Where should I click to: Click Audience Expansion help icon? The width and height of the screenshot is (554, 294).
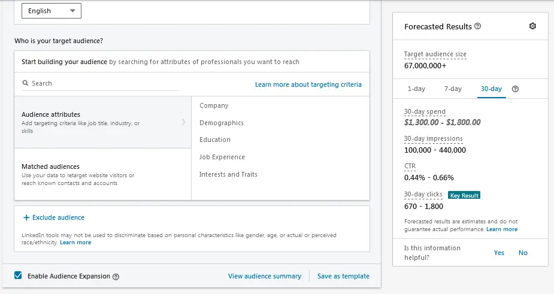point(116,277)
